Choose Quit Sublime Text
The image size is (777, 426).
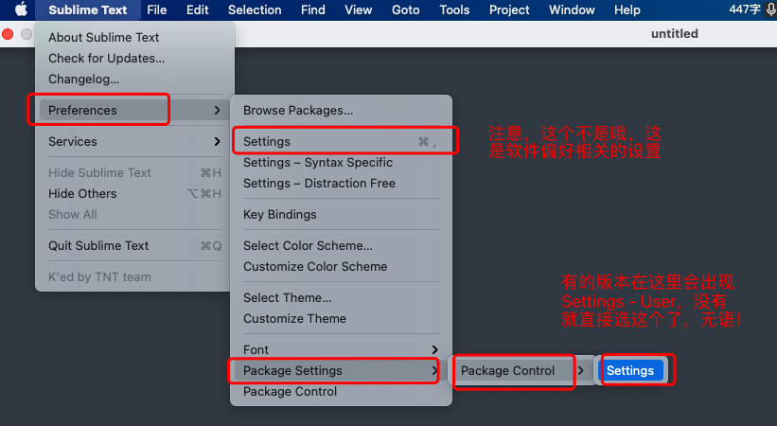[133, 245]
